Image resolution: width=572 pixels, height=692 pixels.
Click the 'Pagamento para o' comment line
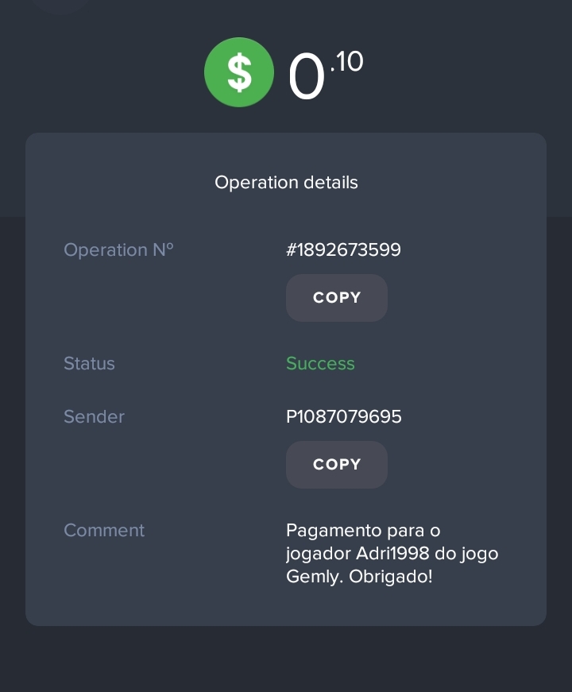(x=363, y=531)
